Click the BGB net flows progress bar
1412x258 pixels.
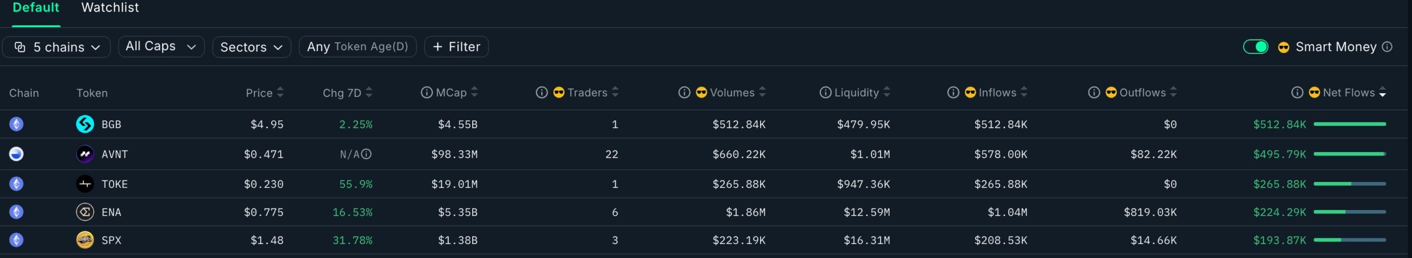coord(1350,124)
